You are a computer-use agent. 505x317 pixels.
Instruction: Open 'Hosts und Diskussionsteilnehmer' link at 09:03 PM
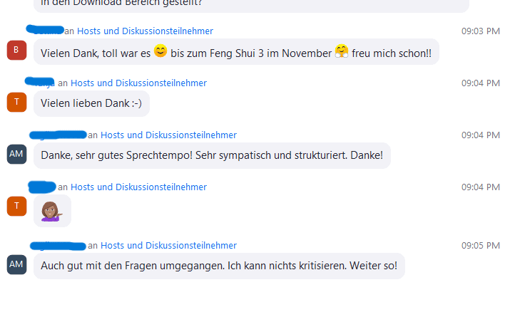[145, 31]
